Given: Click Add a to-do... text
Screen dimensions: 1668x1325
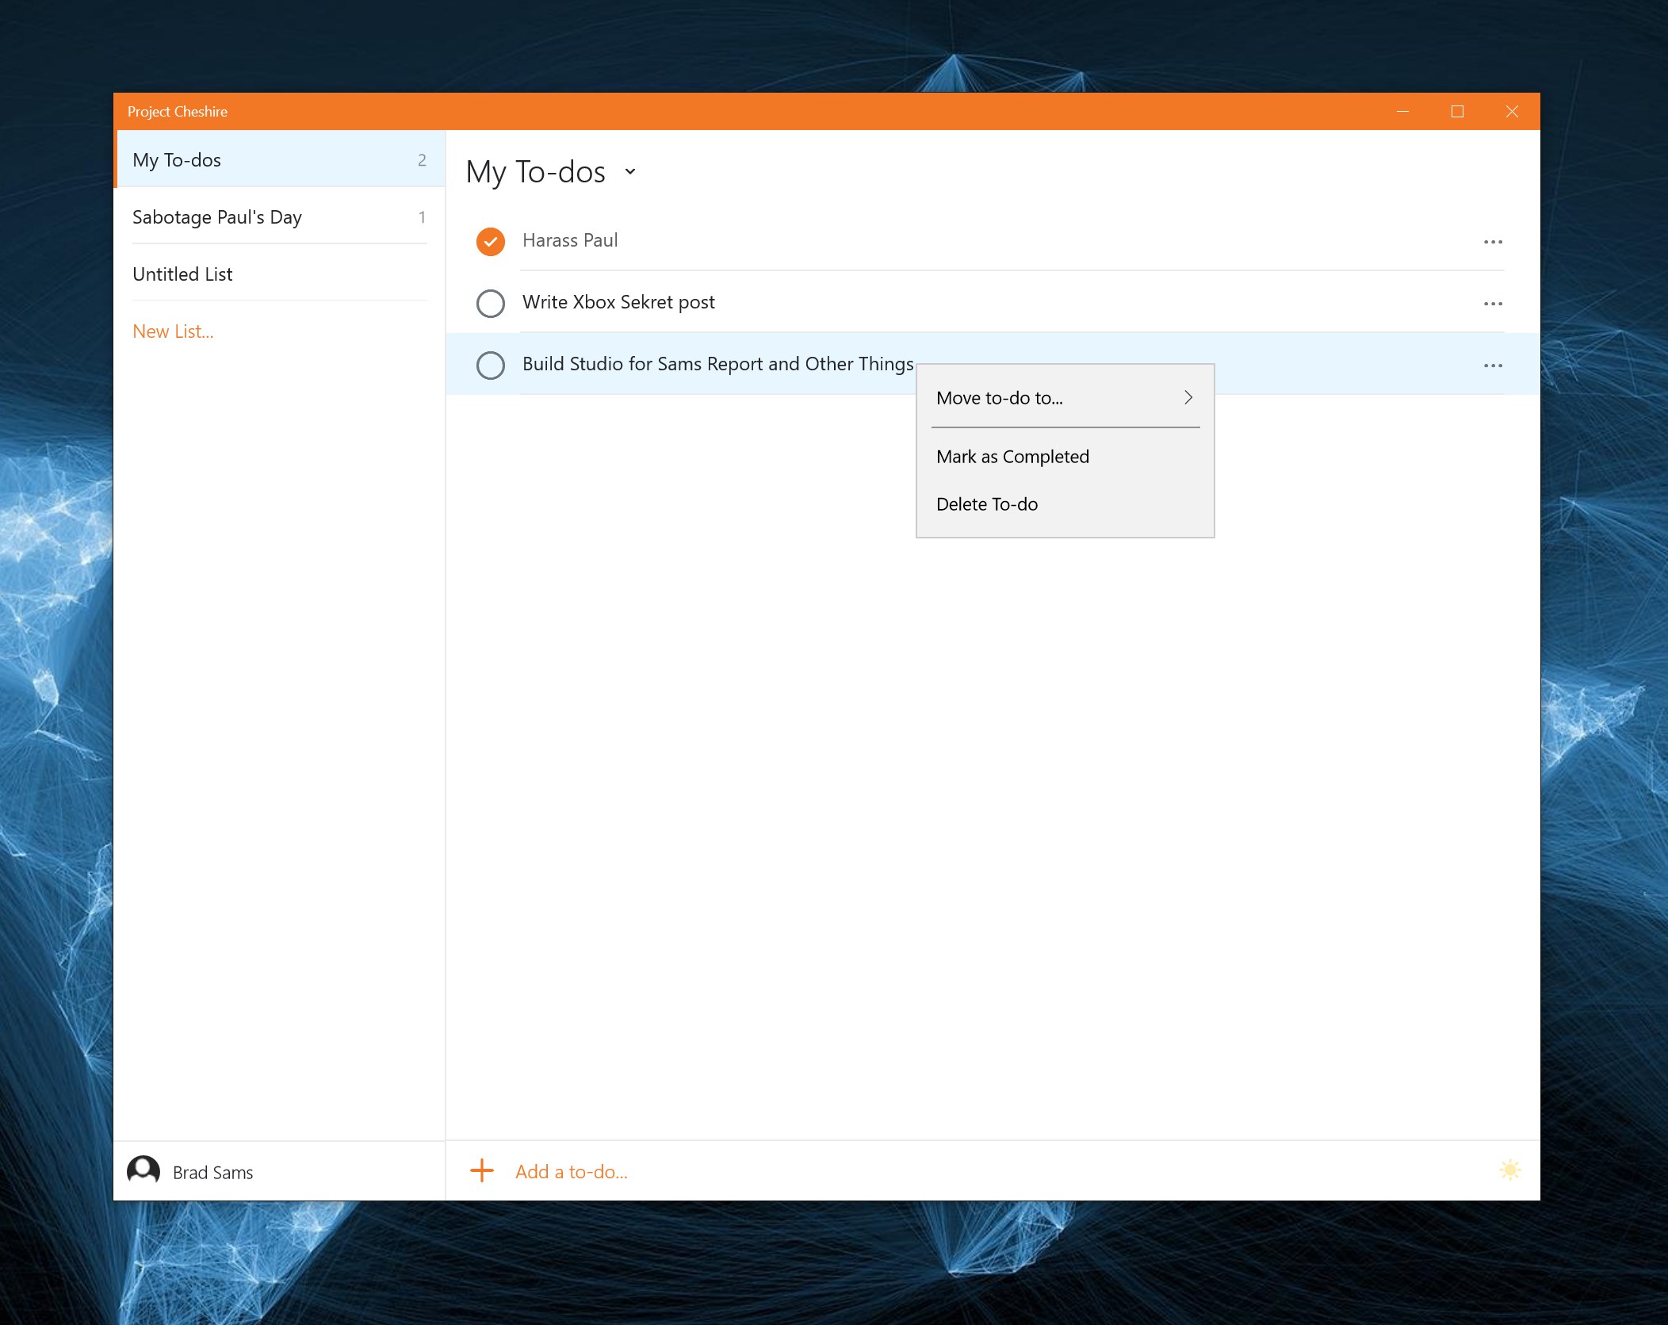Looking at the screenshot, I should (571, 1171).
